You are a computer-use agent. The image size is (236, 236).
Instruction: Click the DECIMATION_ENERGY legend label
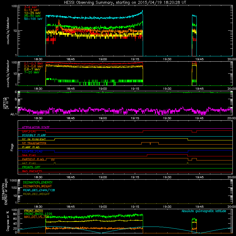[38, 182]
